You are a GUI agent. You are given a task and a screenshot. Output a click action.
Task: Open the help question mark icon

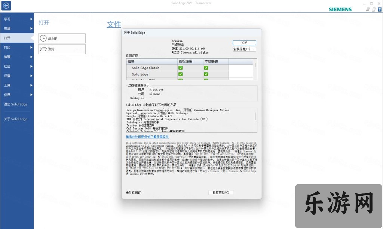click(379, 9)
